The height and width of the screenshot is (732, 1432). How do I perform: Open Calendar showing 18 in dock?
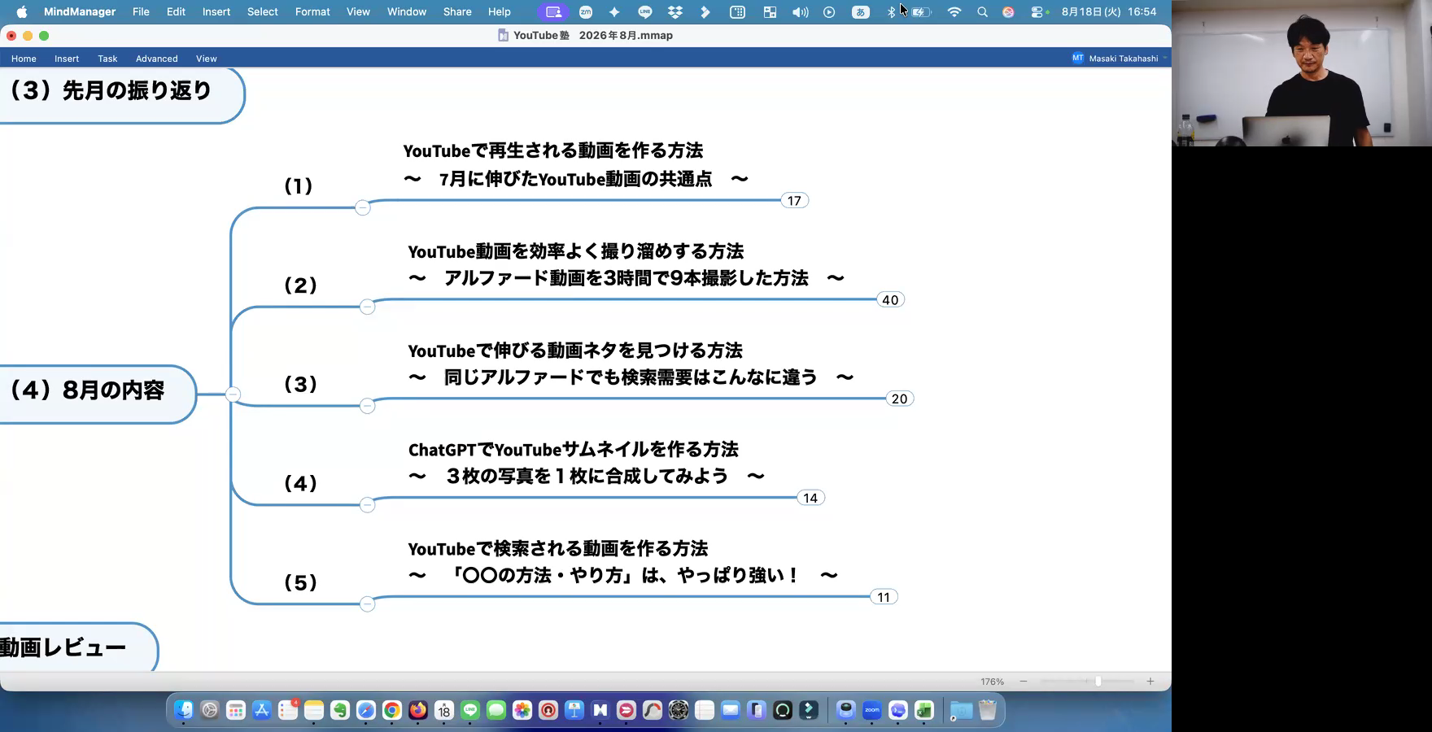click(x=444, y=710)
